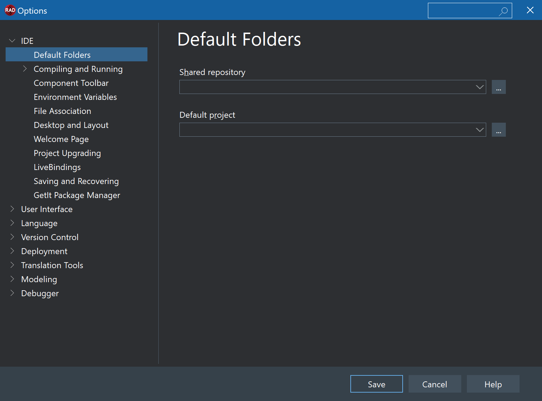Expand the Debugger node
Viewport: 542px width, 401px height.
click(x=12, y=293)
